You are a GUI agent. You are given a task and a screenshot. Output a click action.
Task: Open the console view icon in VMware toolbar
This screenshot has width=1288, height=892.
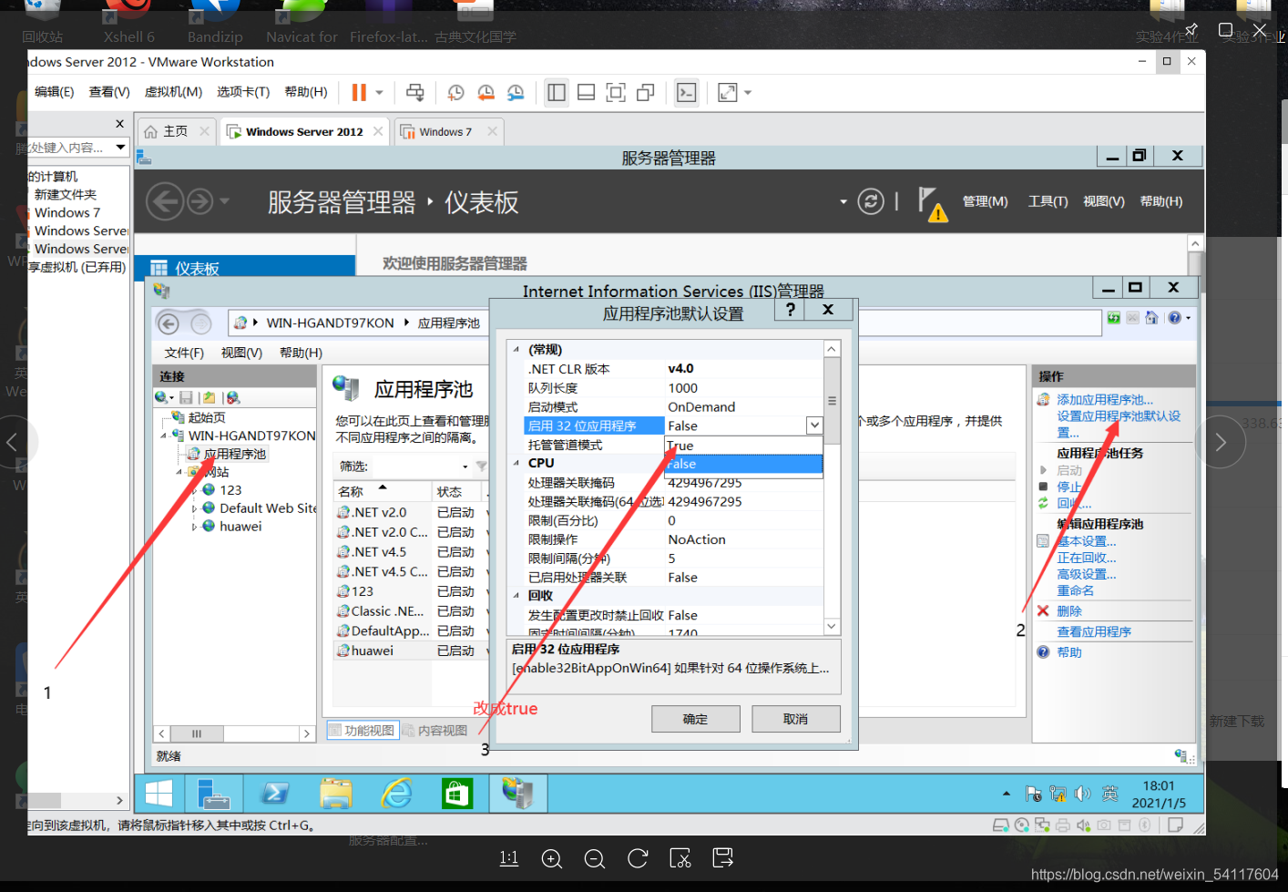686,92
